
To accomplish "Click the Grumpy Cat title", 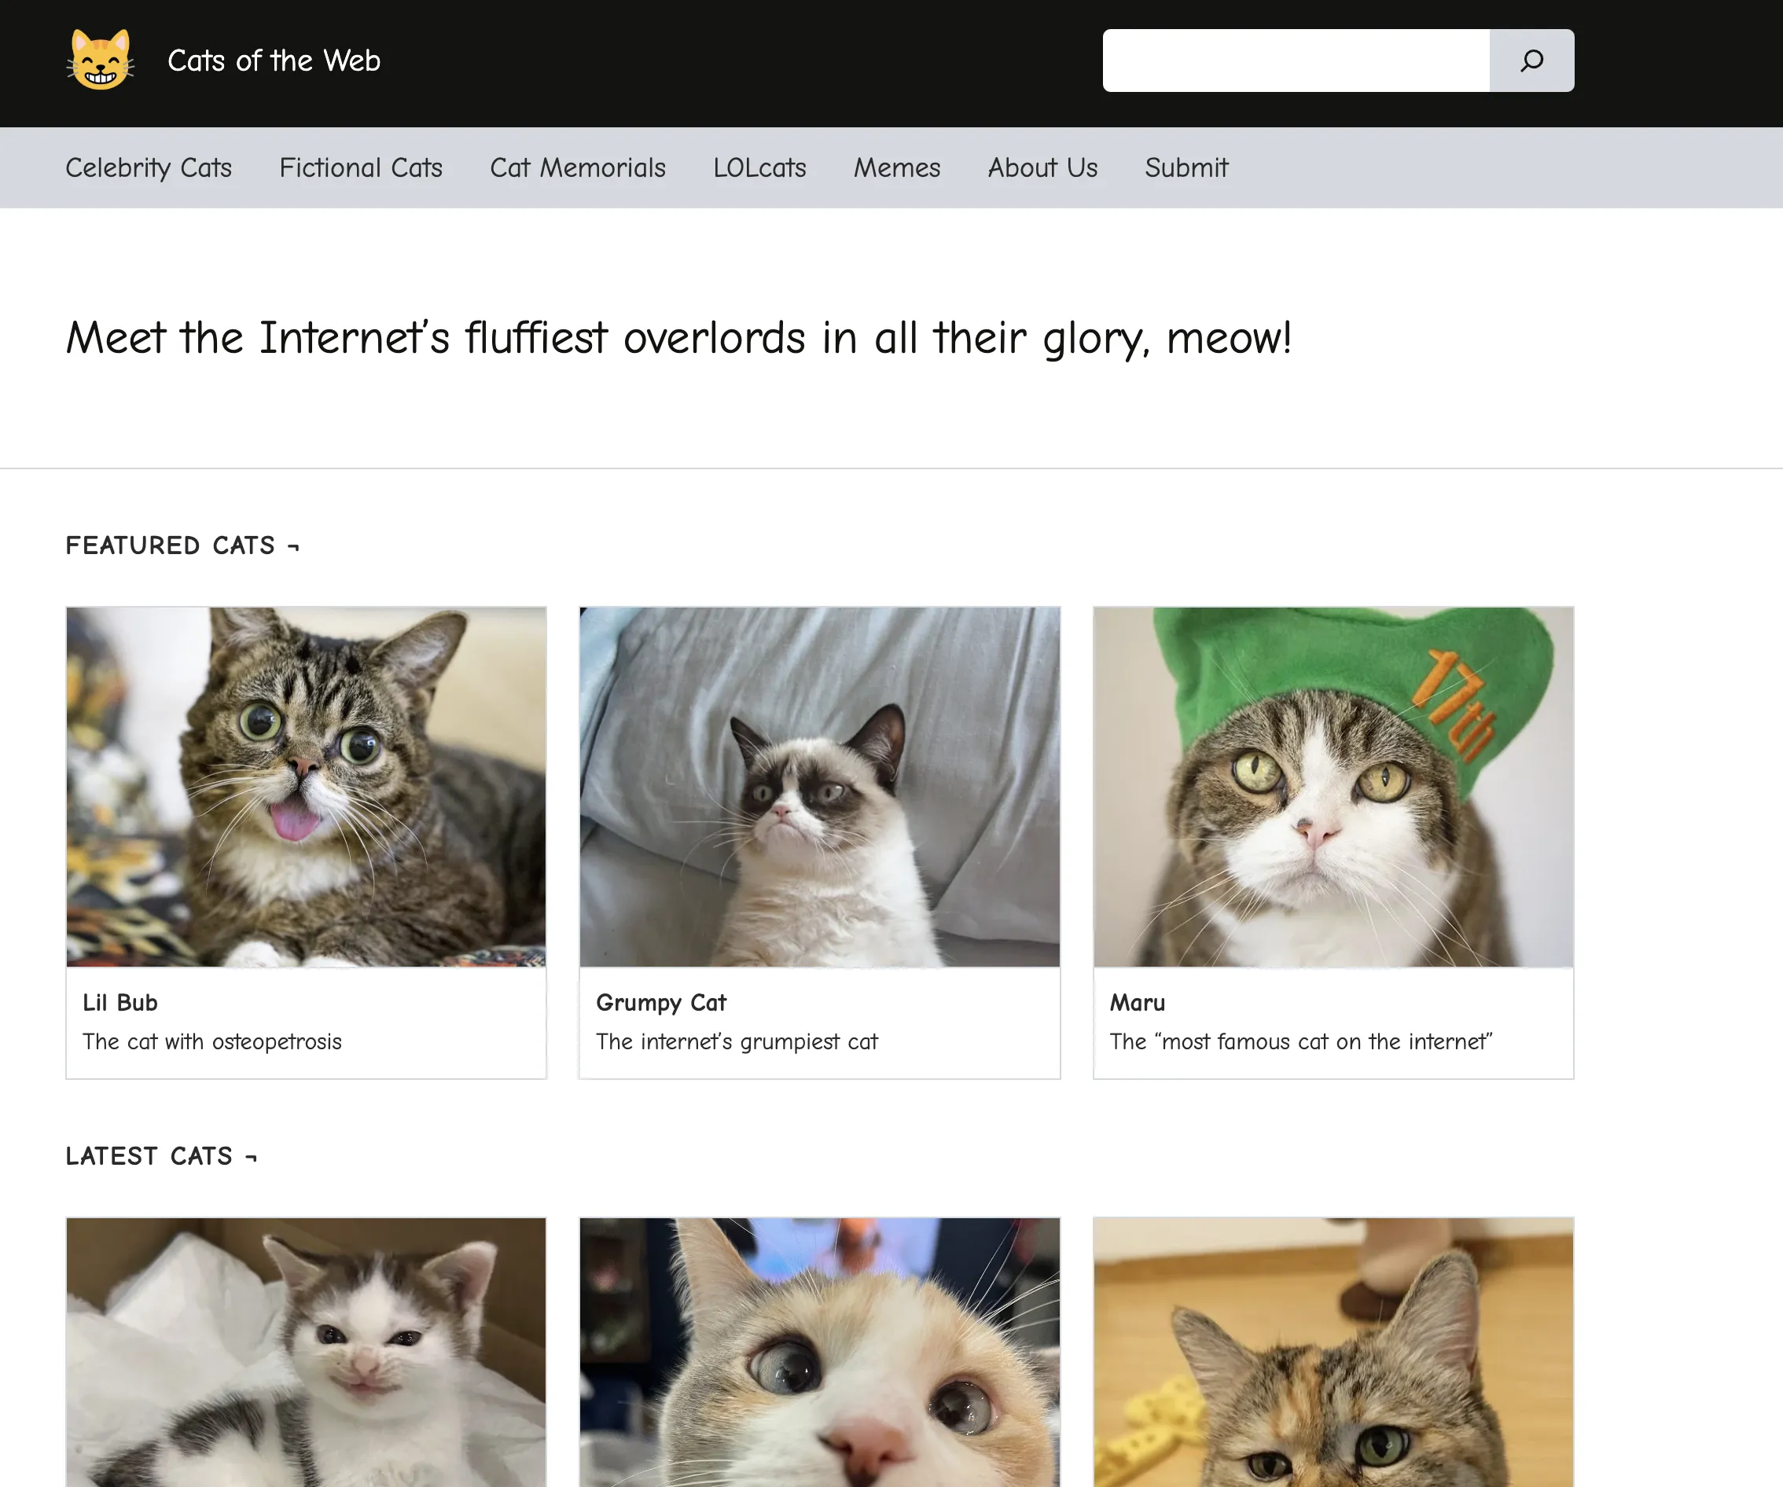I will coord(661,1002).
